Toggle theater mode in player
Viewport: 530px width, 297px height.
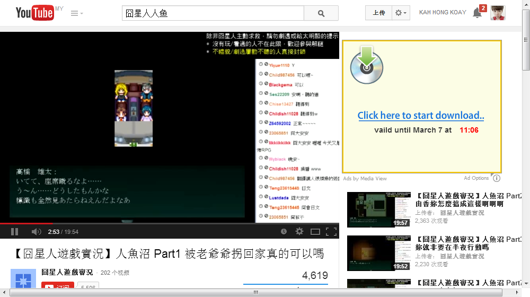(315, 232)
